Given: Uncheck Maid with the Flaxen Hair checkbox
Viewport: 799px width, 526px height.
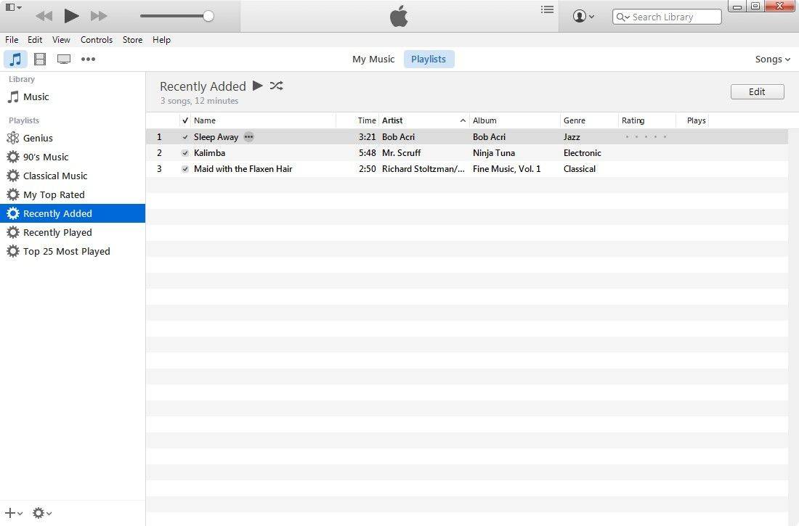Looking at the screenshot, I should (x=185, y=169).
